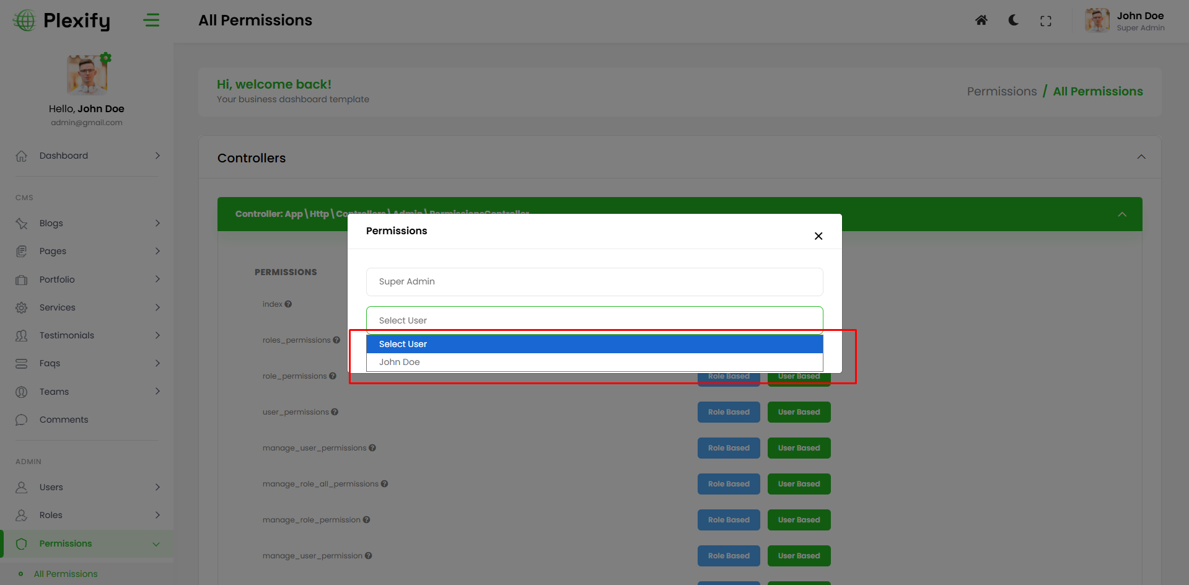Click User Based button for manage_user_permissions

[x=798, y=448]
